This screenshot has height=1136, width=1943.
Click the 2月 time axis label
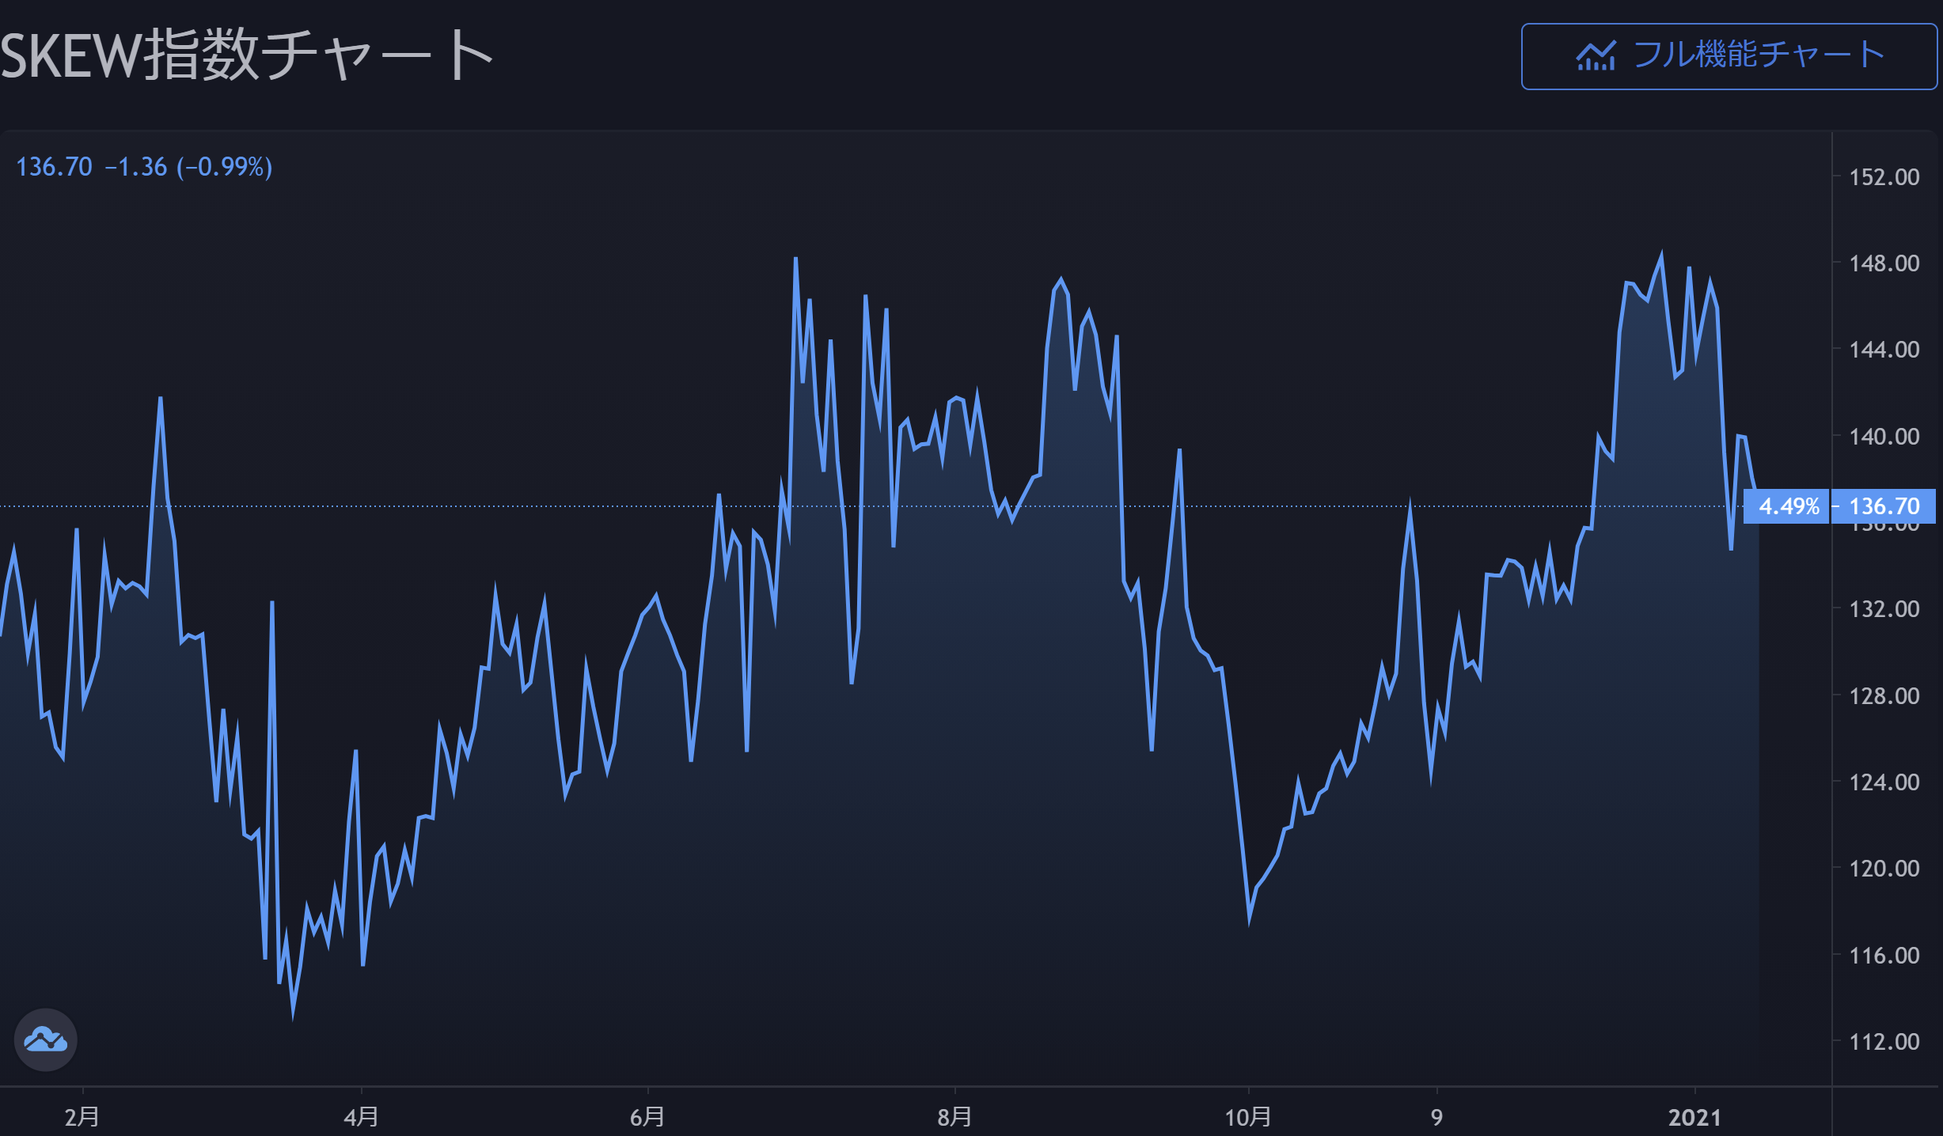tap(82, 1117)
